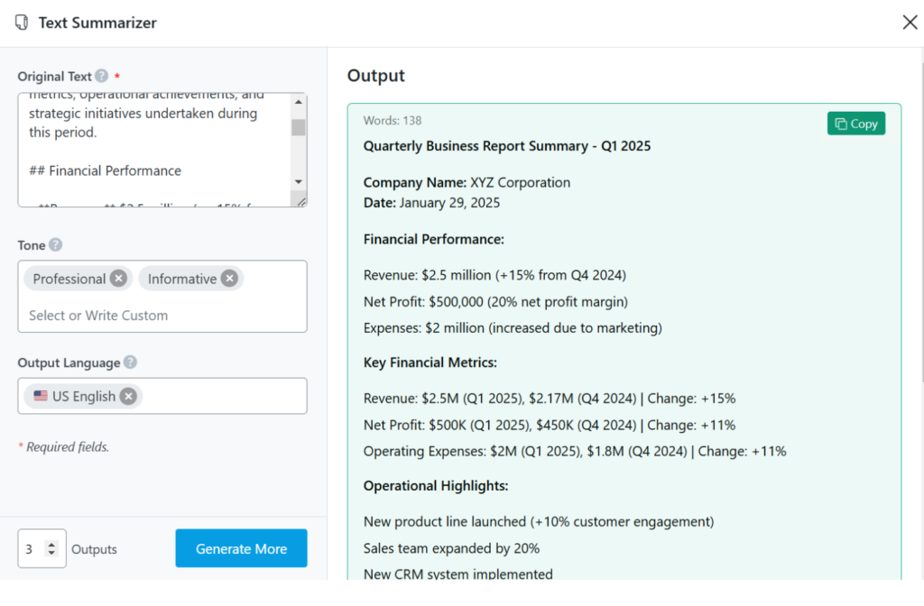The image size is (924, 606).
Task: Close the Text Summarizer panel
Action: click(x=910, y=23)
